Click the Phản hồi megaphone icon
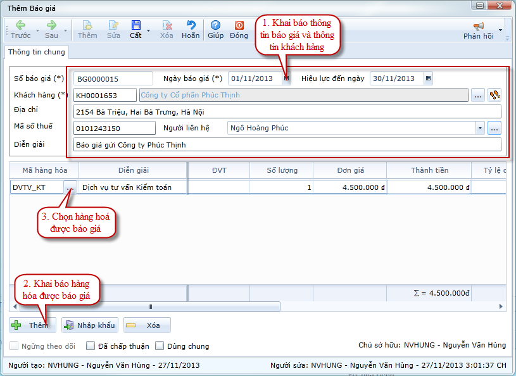 pos(478,26)
